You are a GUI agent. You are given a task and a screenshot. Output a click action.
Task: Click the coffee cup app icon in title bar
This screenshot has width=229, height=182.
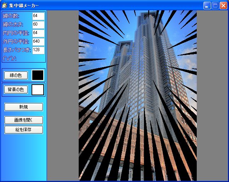4,6
